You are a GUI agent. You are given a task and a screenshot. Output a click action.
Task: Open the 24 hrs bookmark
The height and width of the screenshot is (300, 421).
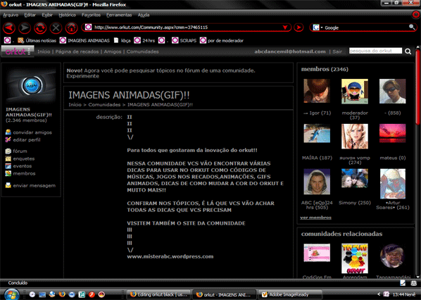(x=144, y=41)
